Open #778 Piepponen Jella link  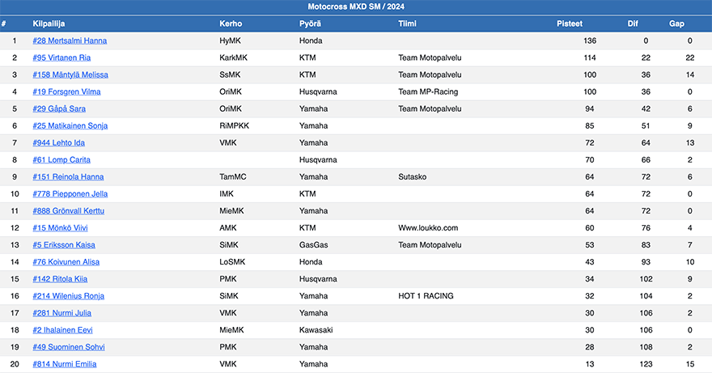click(x=70, y=194)
